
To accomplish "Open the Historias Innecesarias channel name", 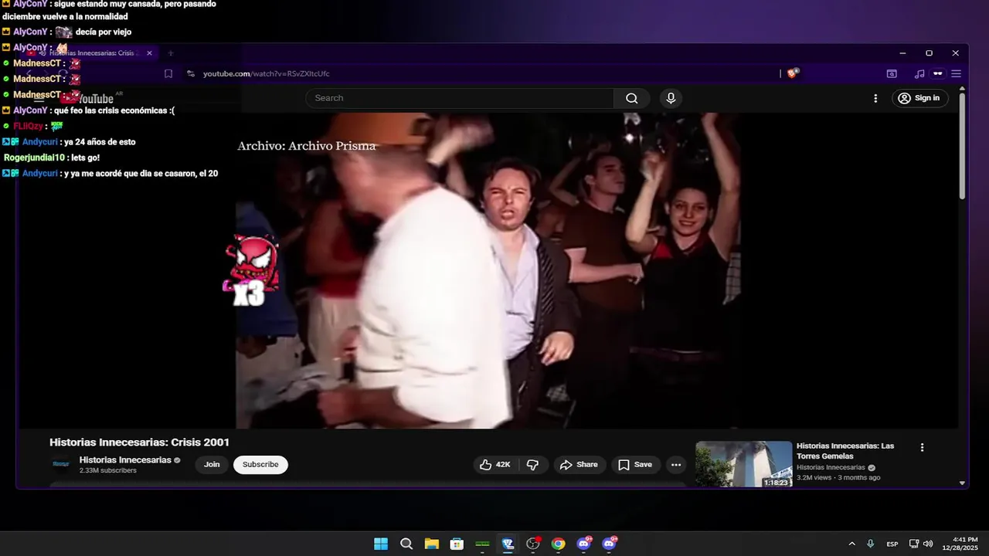I will [x=125, y=459].
